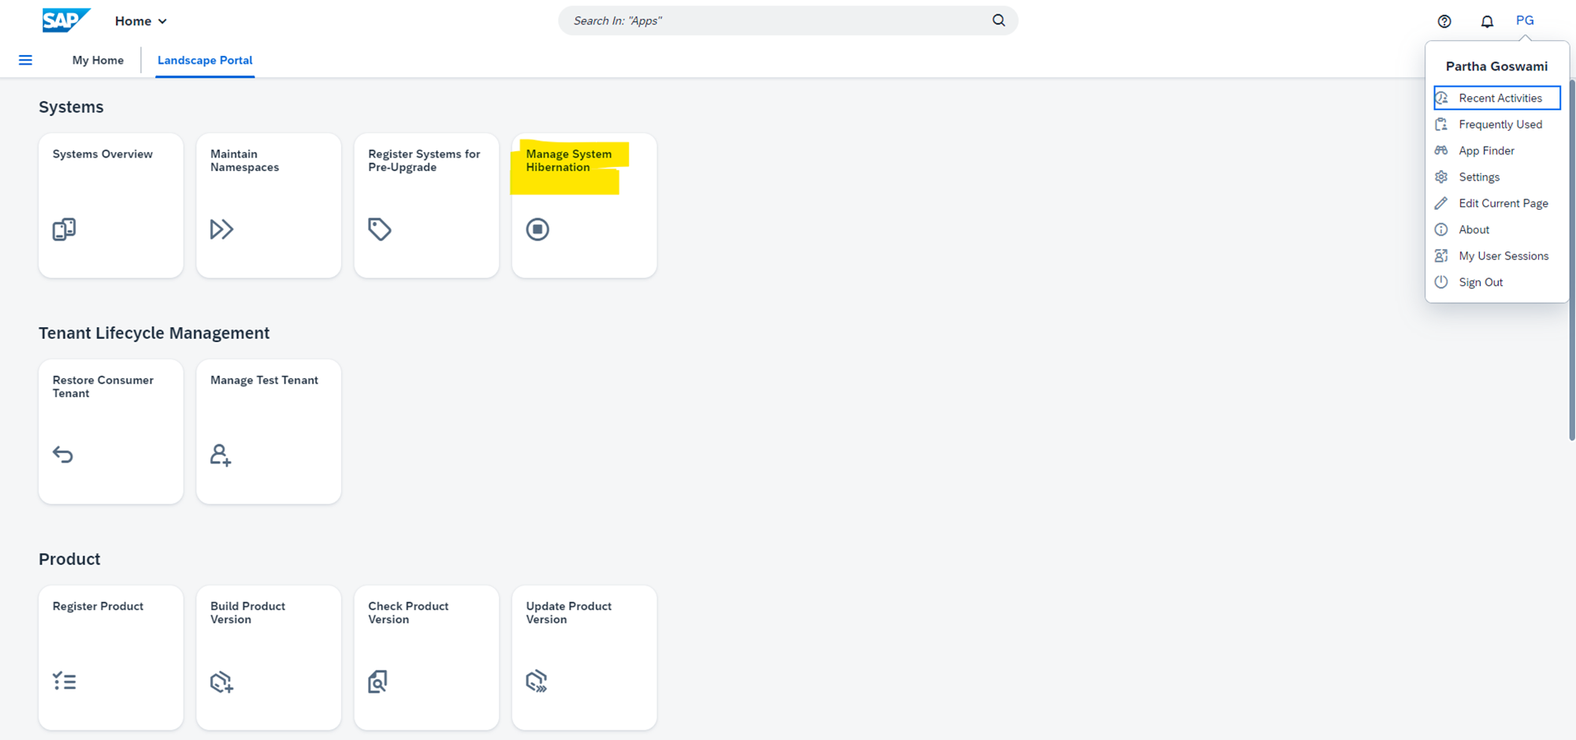Open the notifications bell
Screen dimensions: 1576x740
tap(1486, 21)
